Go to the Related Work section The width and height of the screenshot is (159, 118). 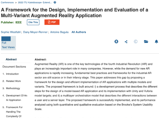coord(13,81)
